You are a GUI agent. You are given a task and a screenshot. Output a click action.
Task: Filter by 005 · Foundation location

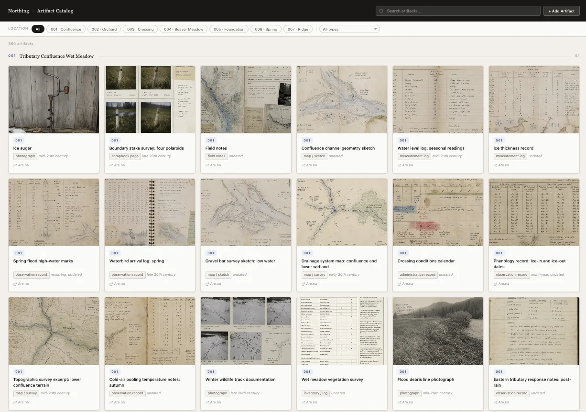[229, 29]
